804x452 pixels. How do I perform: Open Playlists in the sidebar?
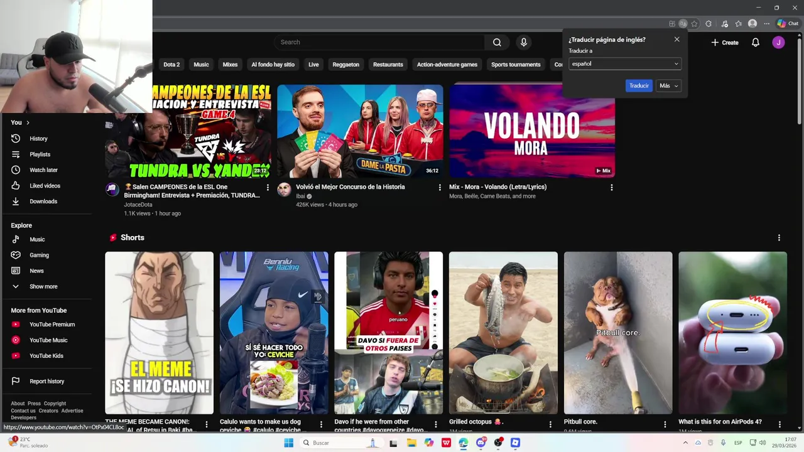click(39, 154)
